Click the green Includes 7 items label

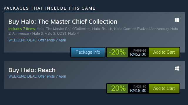(22, 29)
